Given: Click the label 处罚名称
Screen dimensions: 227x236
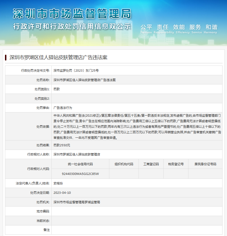Looking at the screenshot, I should (43, 80).
